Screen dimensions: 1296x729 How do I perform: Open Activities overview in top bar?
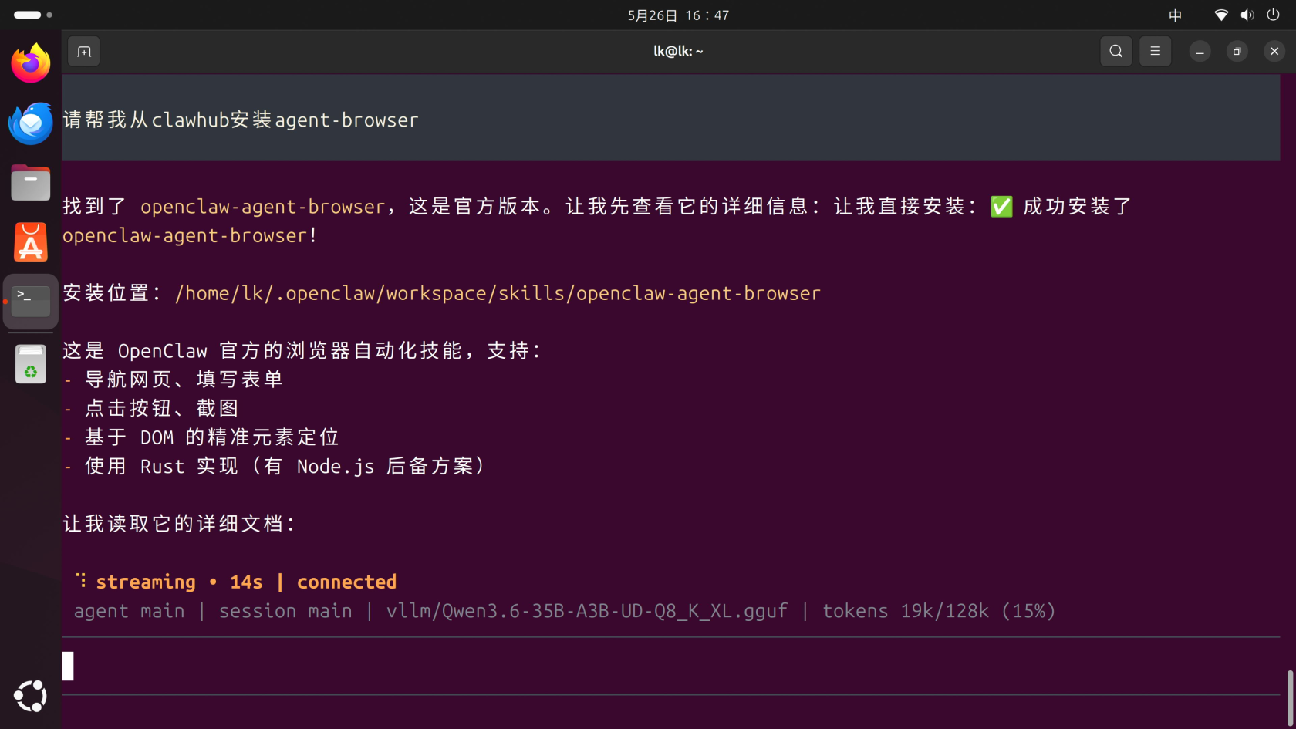coord(32,15)
